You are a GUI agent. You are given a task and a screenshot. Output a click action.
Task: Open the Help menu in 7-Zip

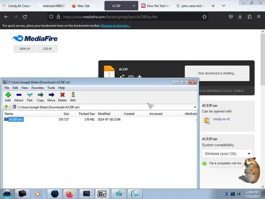tap(62, 88)
